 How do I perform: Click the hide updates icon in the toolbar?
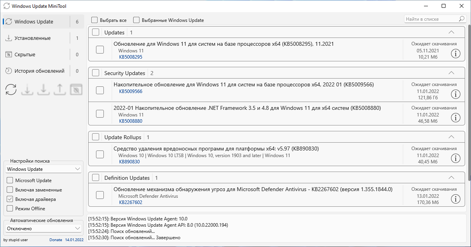(76, 89)
